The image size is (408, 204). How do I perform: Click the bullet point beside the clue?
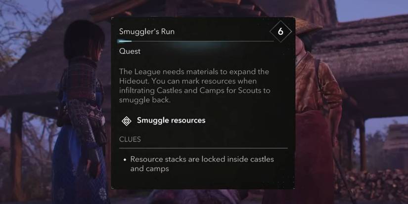tap(125, 160)
